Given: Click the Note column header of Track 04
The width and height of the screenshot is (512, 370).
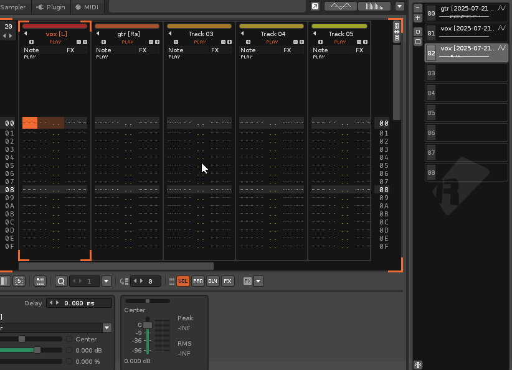Looking at the screenshot, I should 260,50.
